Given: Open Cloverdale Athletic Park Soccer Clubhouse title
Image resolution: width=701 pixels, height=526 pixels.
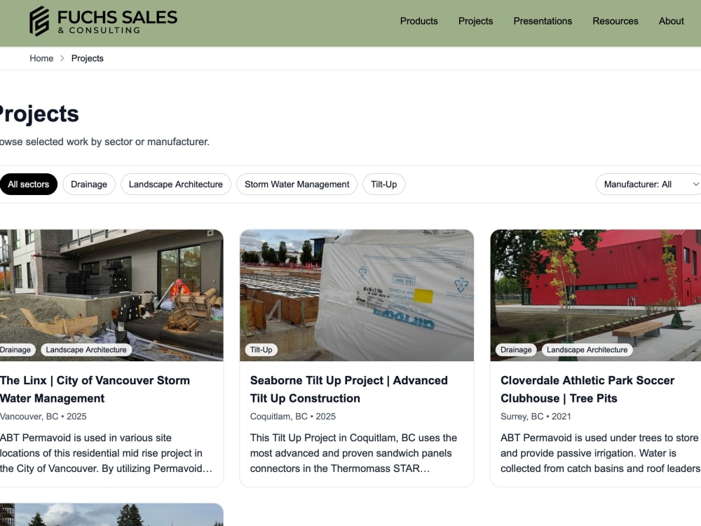Looking at the screenshot, I should [x=587, y=389].
